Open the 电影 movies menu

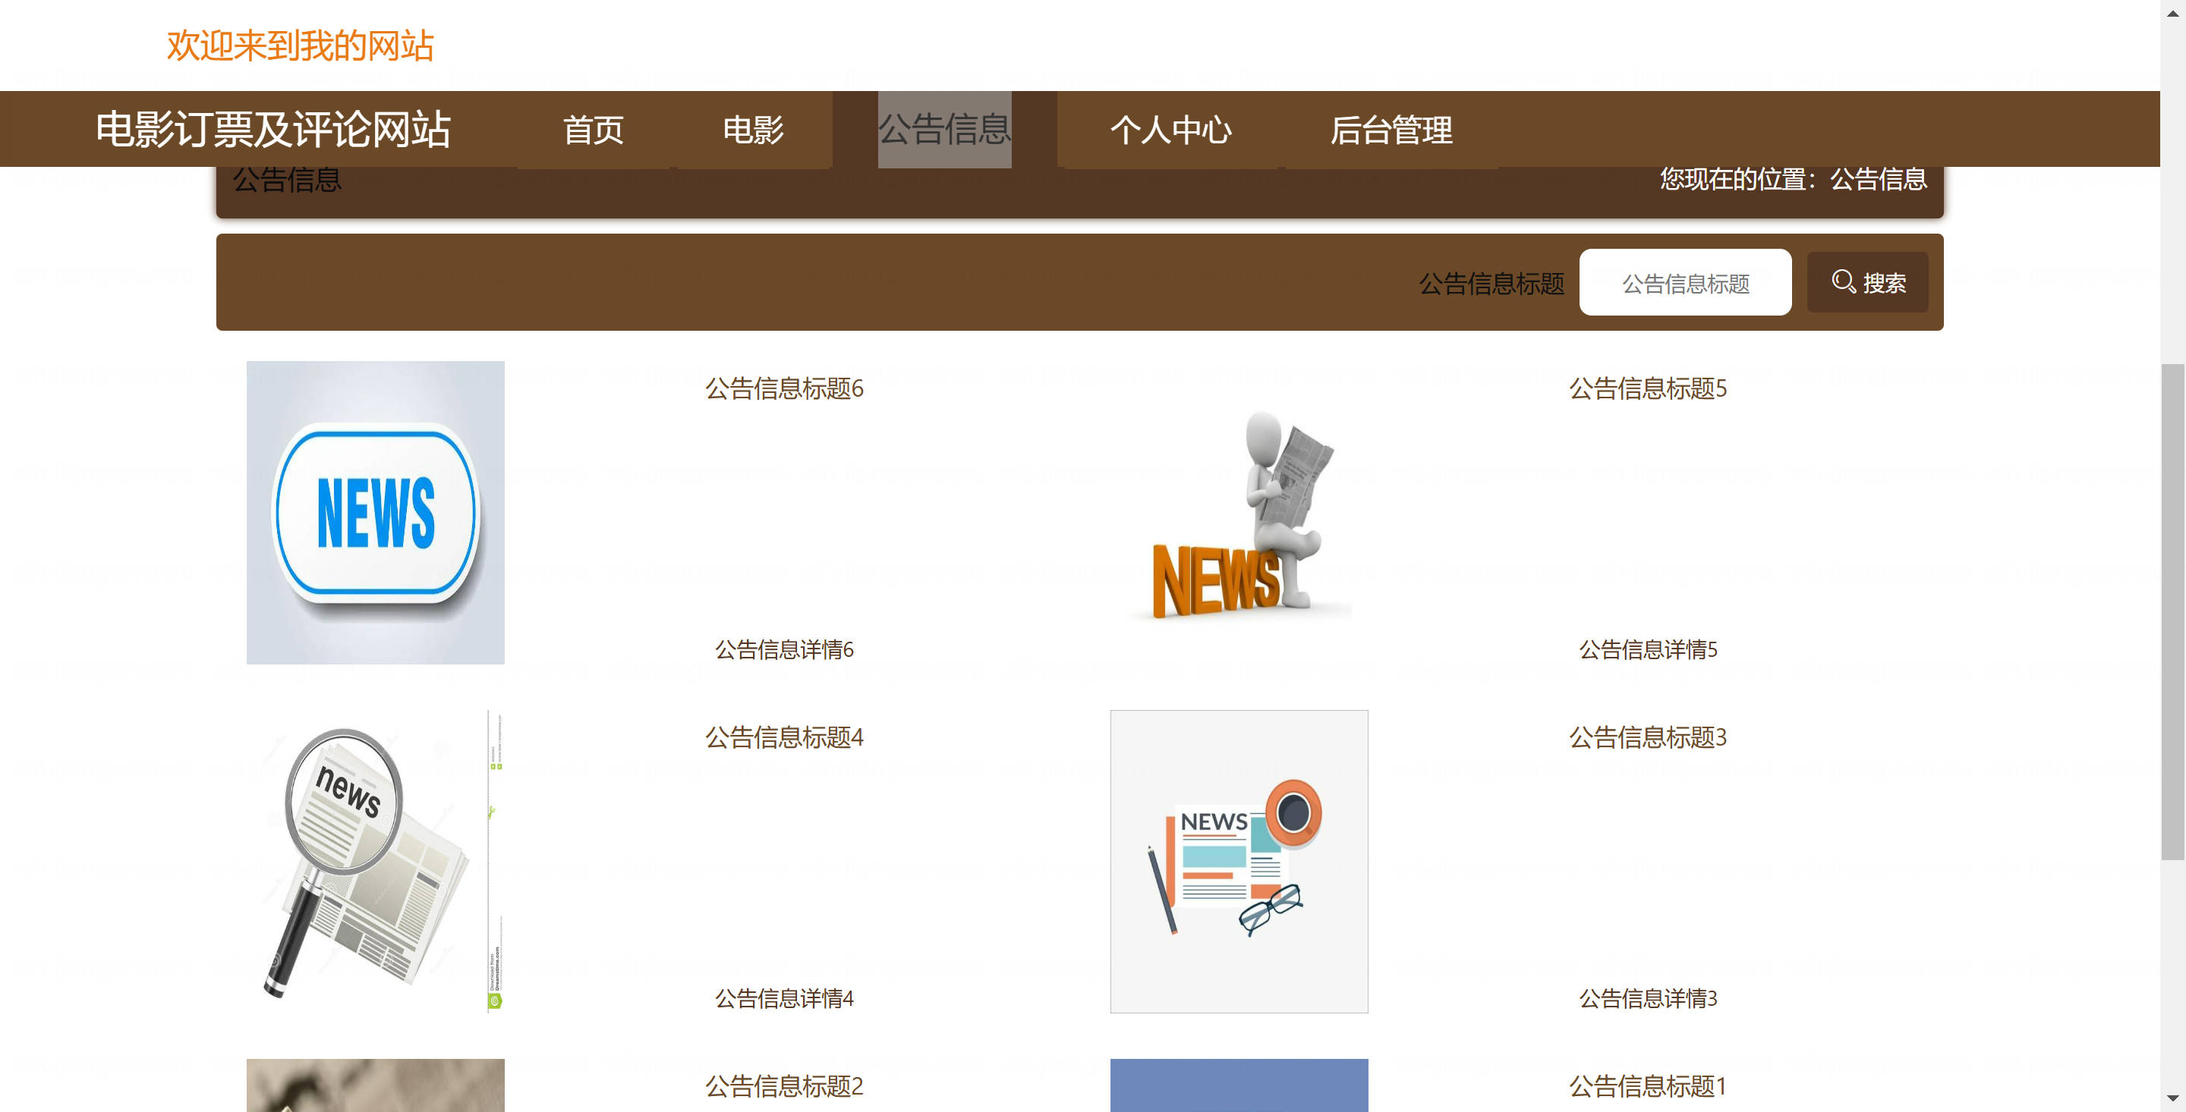[x=753, y=130]
